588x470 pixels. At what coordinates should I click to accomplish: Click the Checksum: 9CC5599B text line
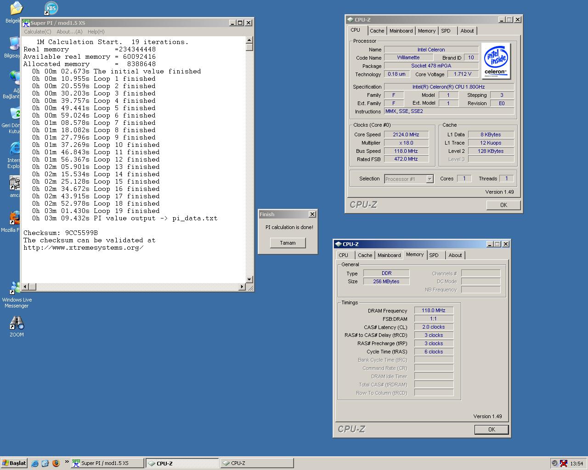[x=61, y=233]
